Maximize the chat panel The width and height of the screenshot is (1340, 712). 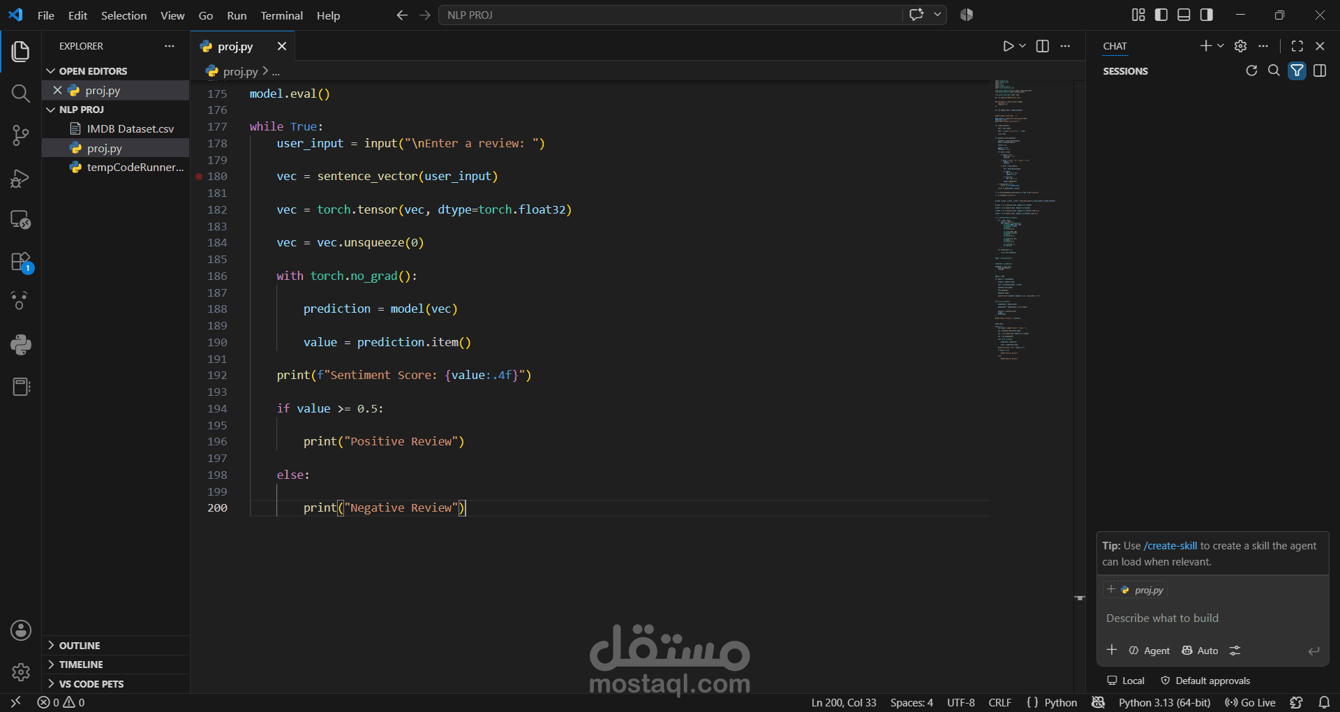click(x=1297, y=46)
